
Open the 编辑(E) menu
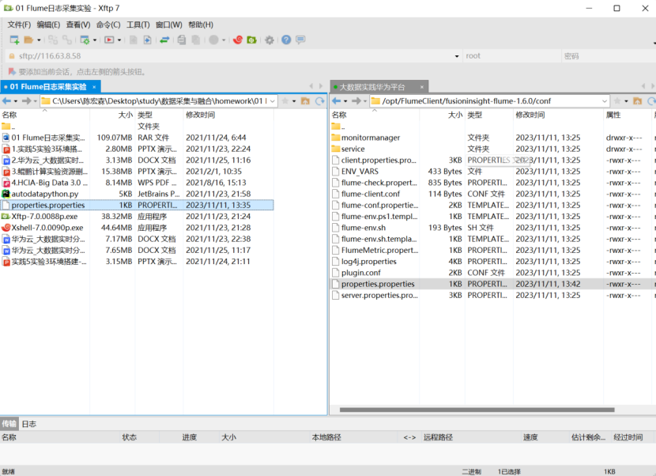(x=48, y=25)
